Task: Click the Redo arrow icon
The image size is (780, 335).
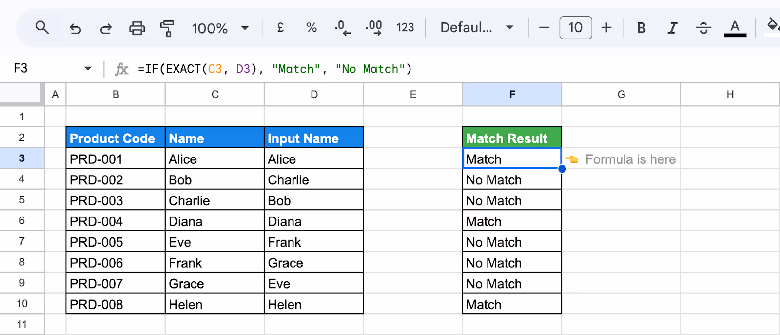Action: coord(106,28)
